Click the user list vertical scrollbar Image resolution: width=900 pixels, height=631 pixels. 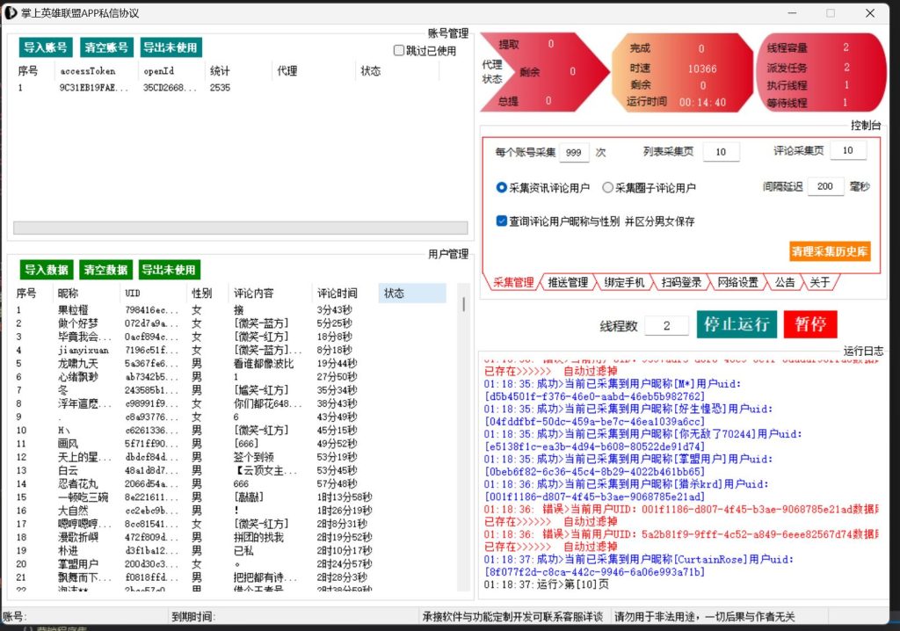464,304
